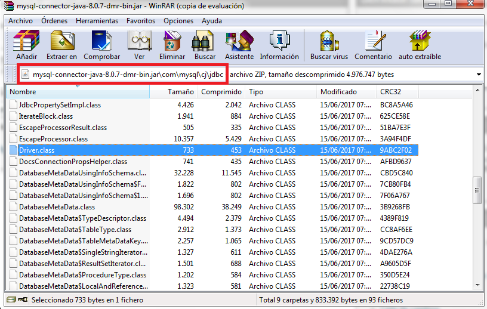Open the Archivo menu
This screenshot has width=487, height=309.
pos(20,21)
